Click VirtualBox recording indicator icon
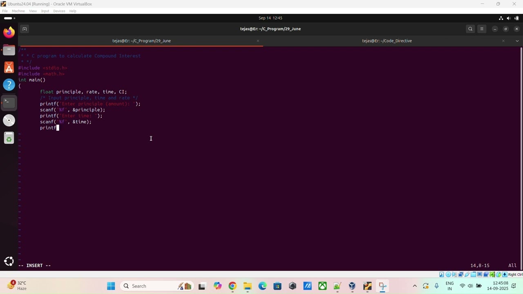The image size is (523, 294). [x=486, y=274]
